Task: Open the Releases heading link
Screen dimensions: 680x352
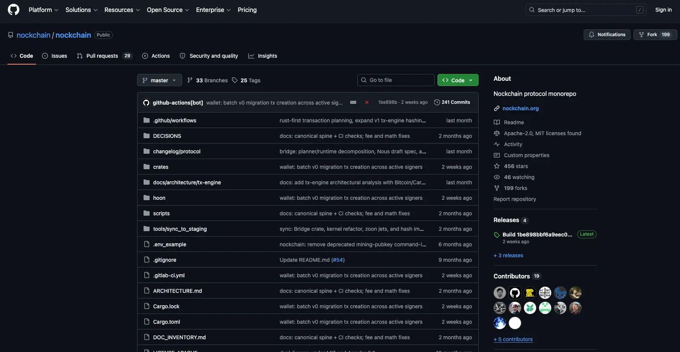Action: [x=506, y=220]
